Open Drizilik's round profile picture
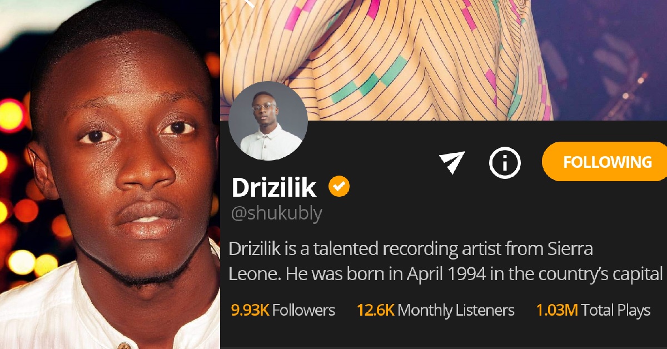Image resolution: width=667 pixels, height=349 pixels. (268, 120)
